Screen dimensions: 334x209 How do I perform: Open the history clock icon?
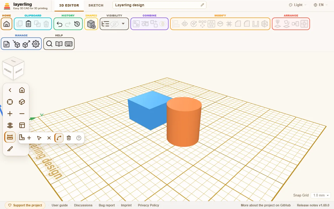(77, 24)
